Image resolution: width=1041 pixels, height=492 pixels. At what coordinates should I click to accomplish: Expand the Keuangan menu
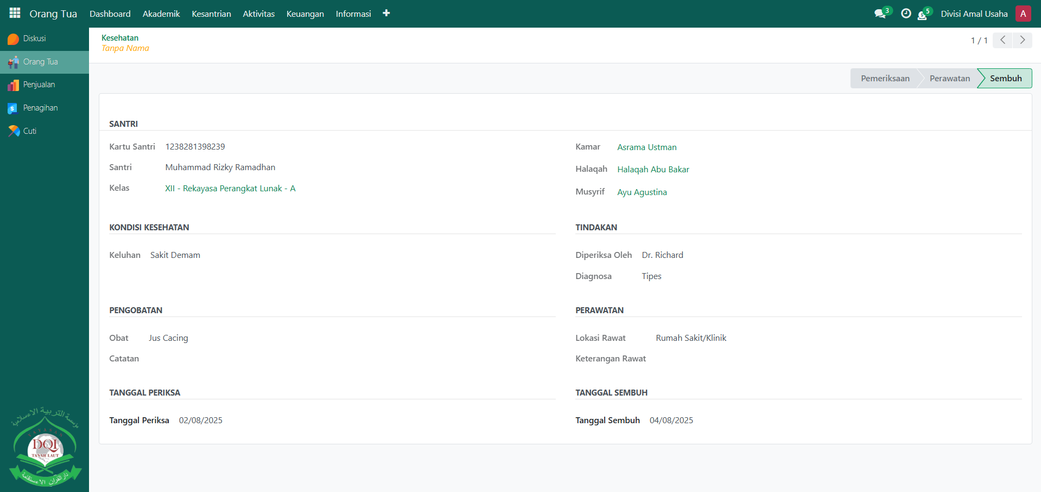tap(305, 14)
